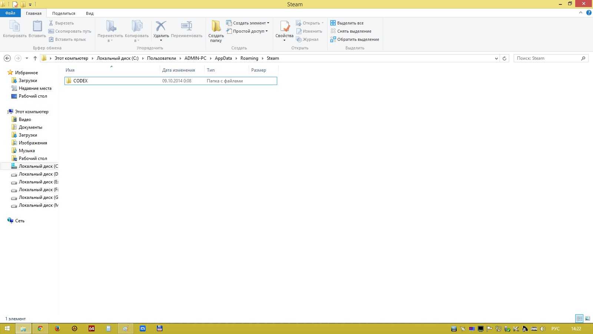The width and height of the screenshot is (593, 334).
Task: Open Properties (Свойства) from the ribbon
Action: tap(284, 27)
